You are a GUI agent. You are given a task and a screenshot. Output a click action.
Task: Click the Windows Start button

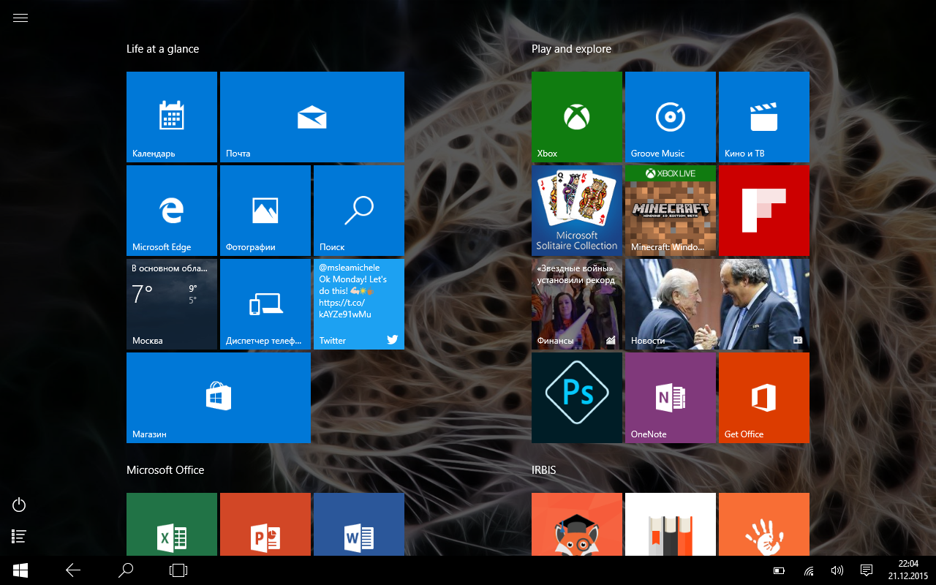(x=20, y=570)
